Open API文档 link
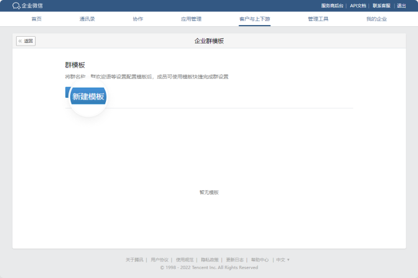Screen dimensions: 418x278 358,6
